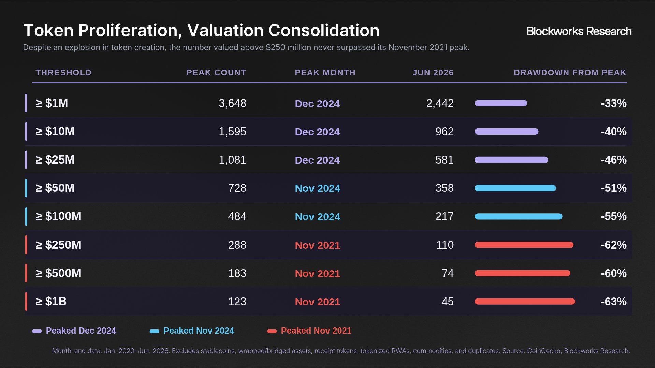This screenshot has width=655, height=368.
Task: Click the ≥ $1B threshold row label
Action: [x=51, y=302]
